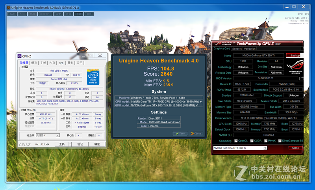Select the 处理器 tab in CPU-Z
Screen dimensions: 315x190
tap(24, 63)
